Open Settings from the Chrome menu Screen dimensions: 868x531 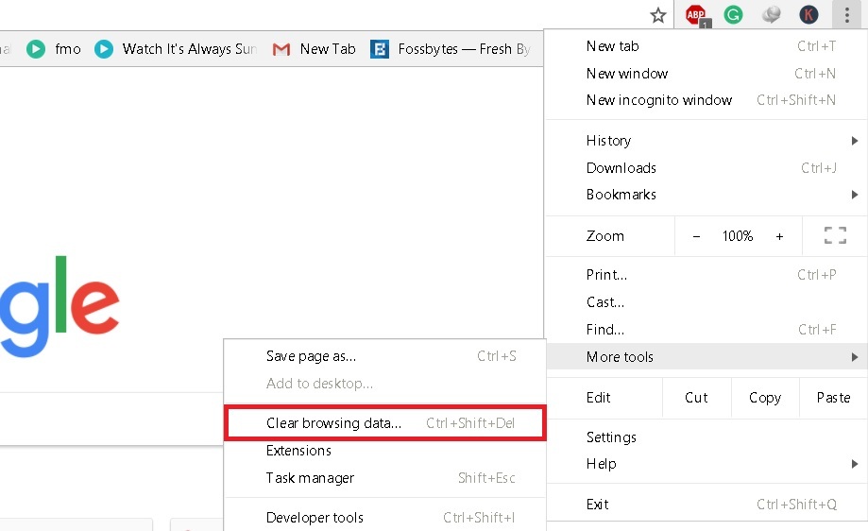point(611,437)
